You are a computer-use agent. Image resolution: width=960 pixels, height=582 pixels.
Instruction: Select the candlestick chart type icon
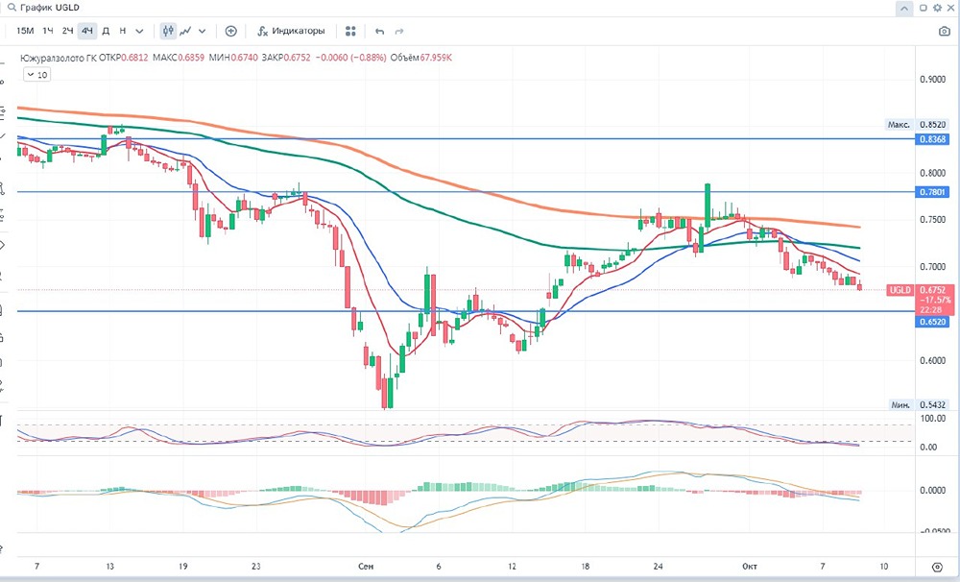point(168,31)
